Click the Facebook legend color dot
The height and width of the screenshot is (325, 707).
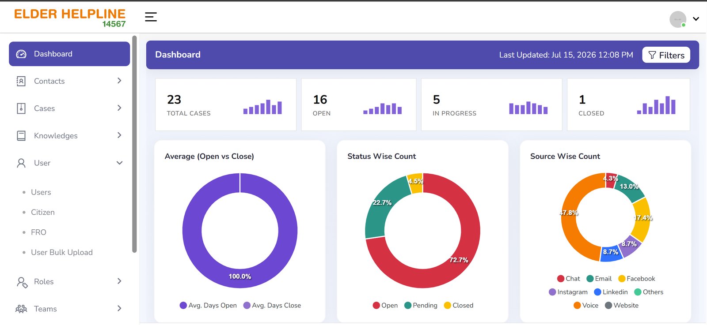(x=622, y=279)
